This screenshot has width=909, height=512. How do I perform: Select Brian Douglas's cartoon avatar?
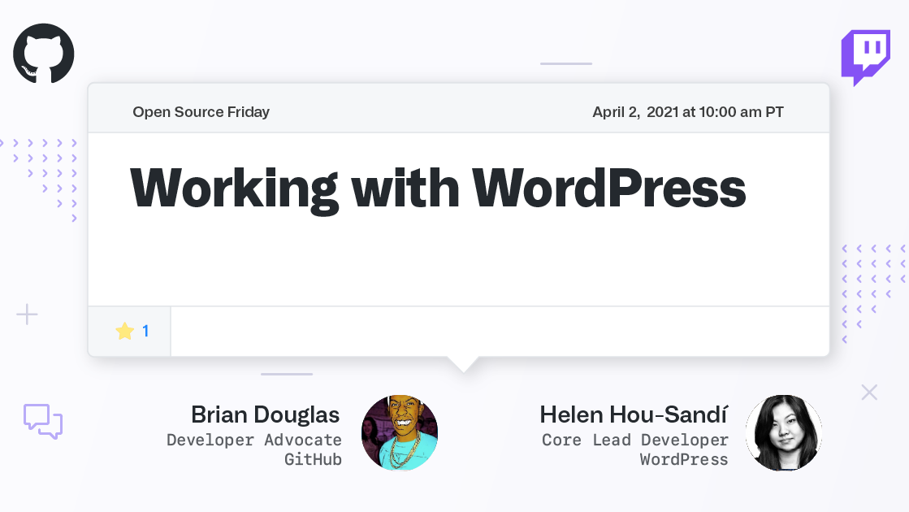click(x=400, y=433)
